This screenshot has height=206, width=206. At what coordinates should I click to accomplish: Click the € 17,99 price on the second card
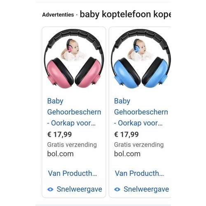click(126, 134)
